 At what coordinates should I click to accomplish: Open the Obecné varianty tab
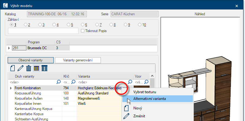tap(30, 60)
